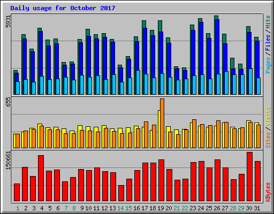Select green day label "7" on the x-axis
Screen dimensions: 274x214
(66, 208)
